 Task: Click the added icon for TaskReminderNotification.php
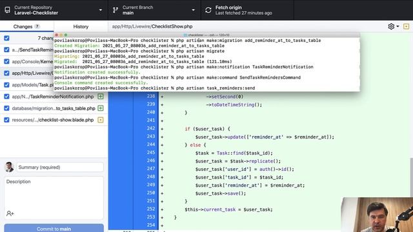(101, 97)
